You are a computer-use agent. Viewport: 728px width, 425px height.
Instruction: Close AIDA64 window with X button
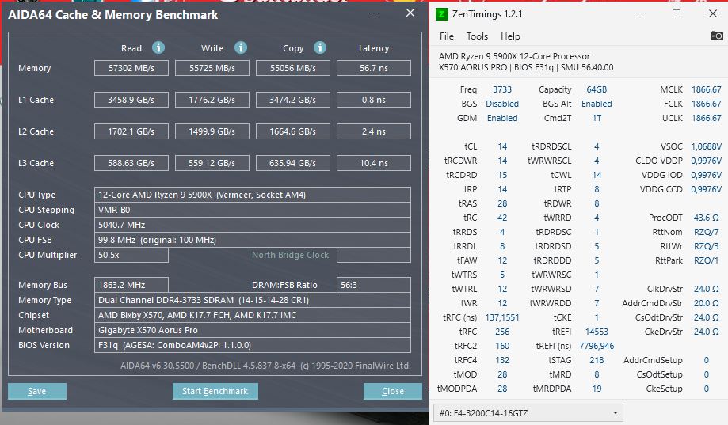[410, 13]
